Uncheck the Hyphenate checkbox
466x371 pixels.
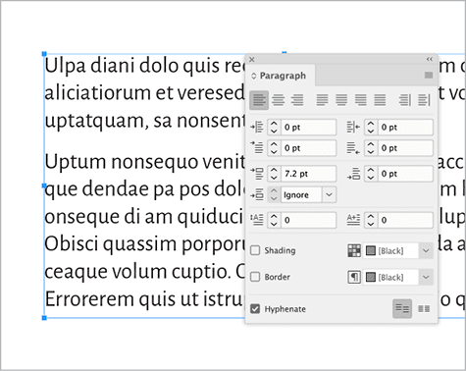255,309
